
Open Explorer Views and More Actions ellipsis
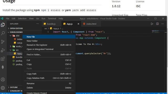pos(38,24)
